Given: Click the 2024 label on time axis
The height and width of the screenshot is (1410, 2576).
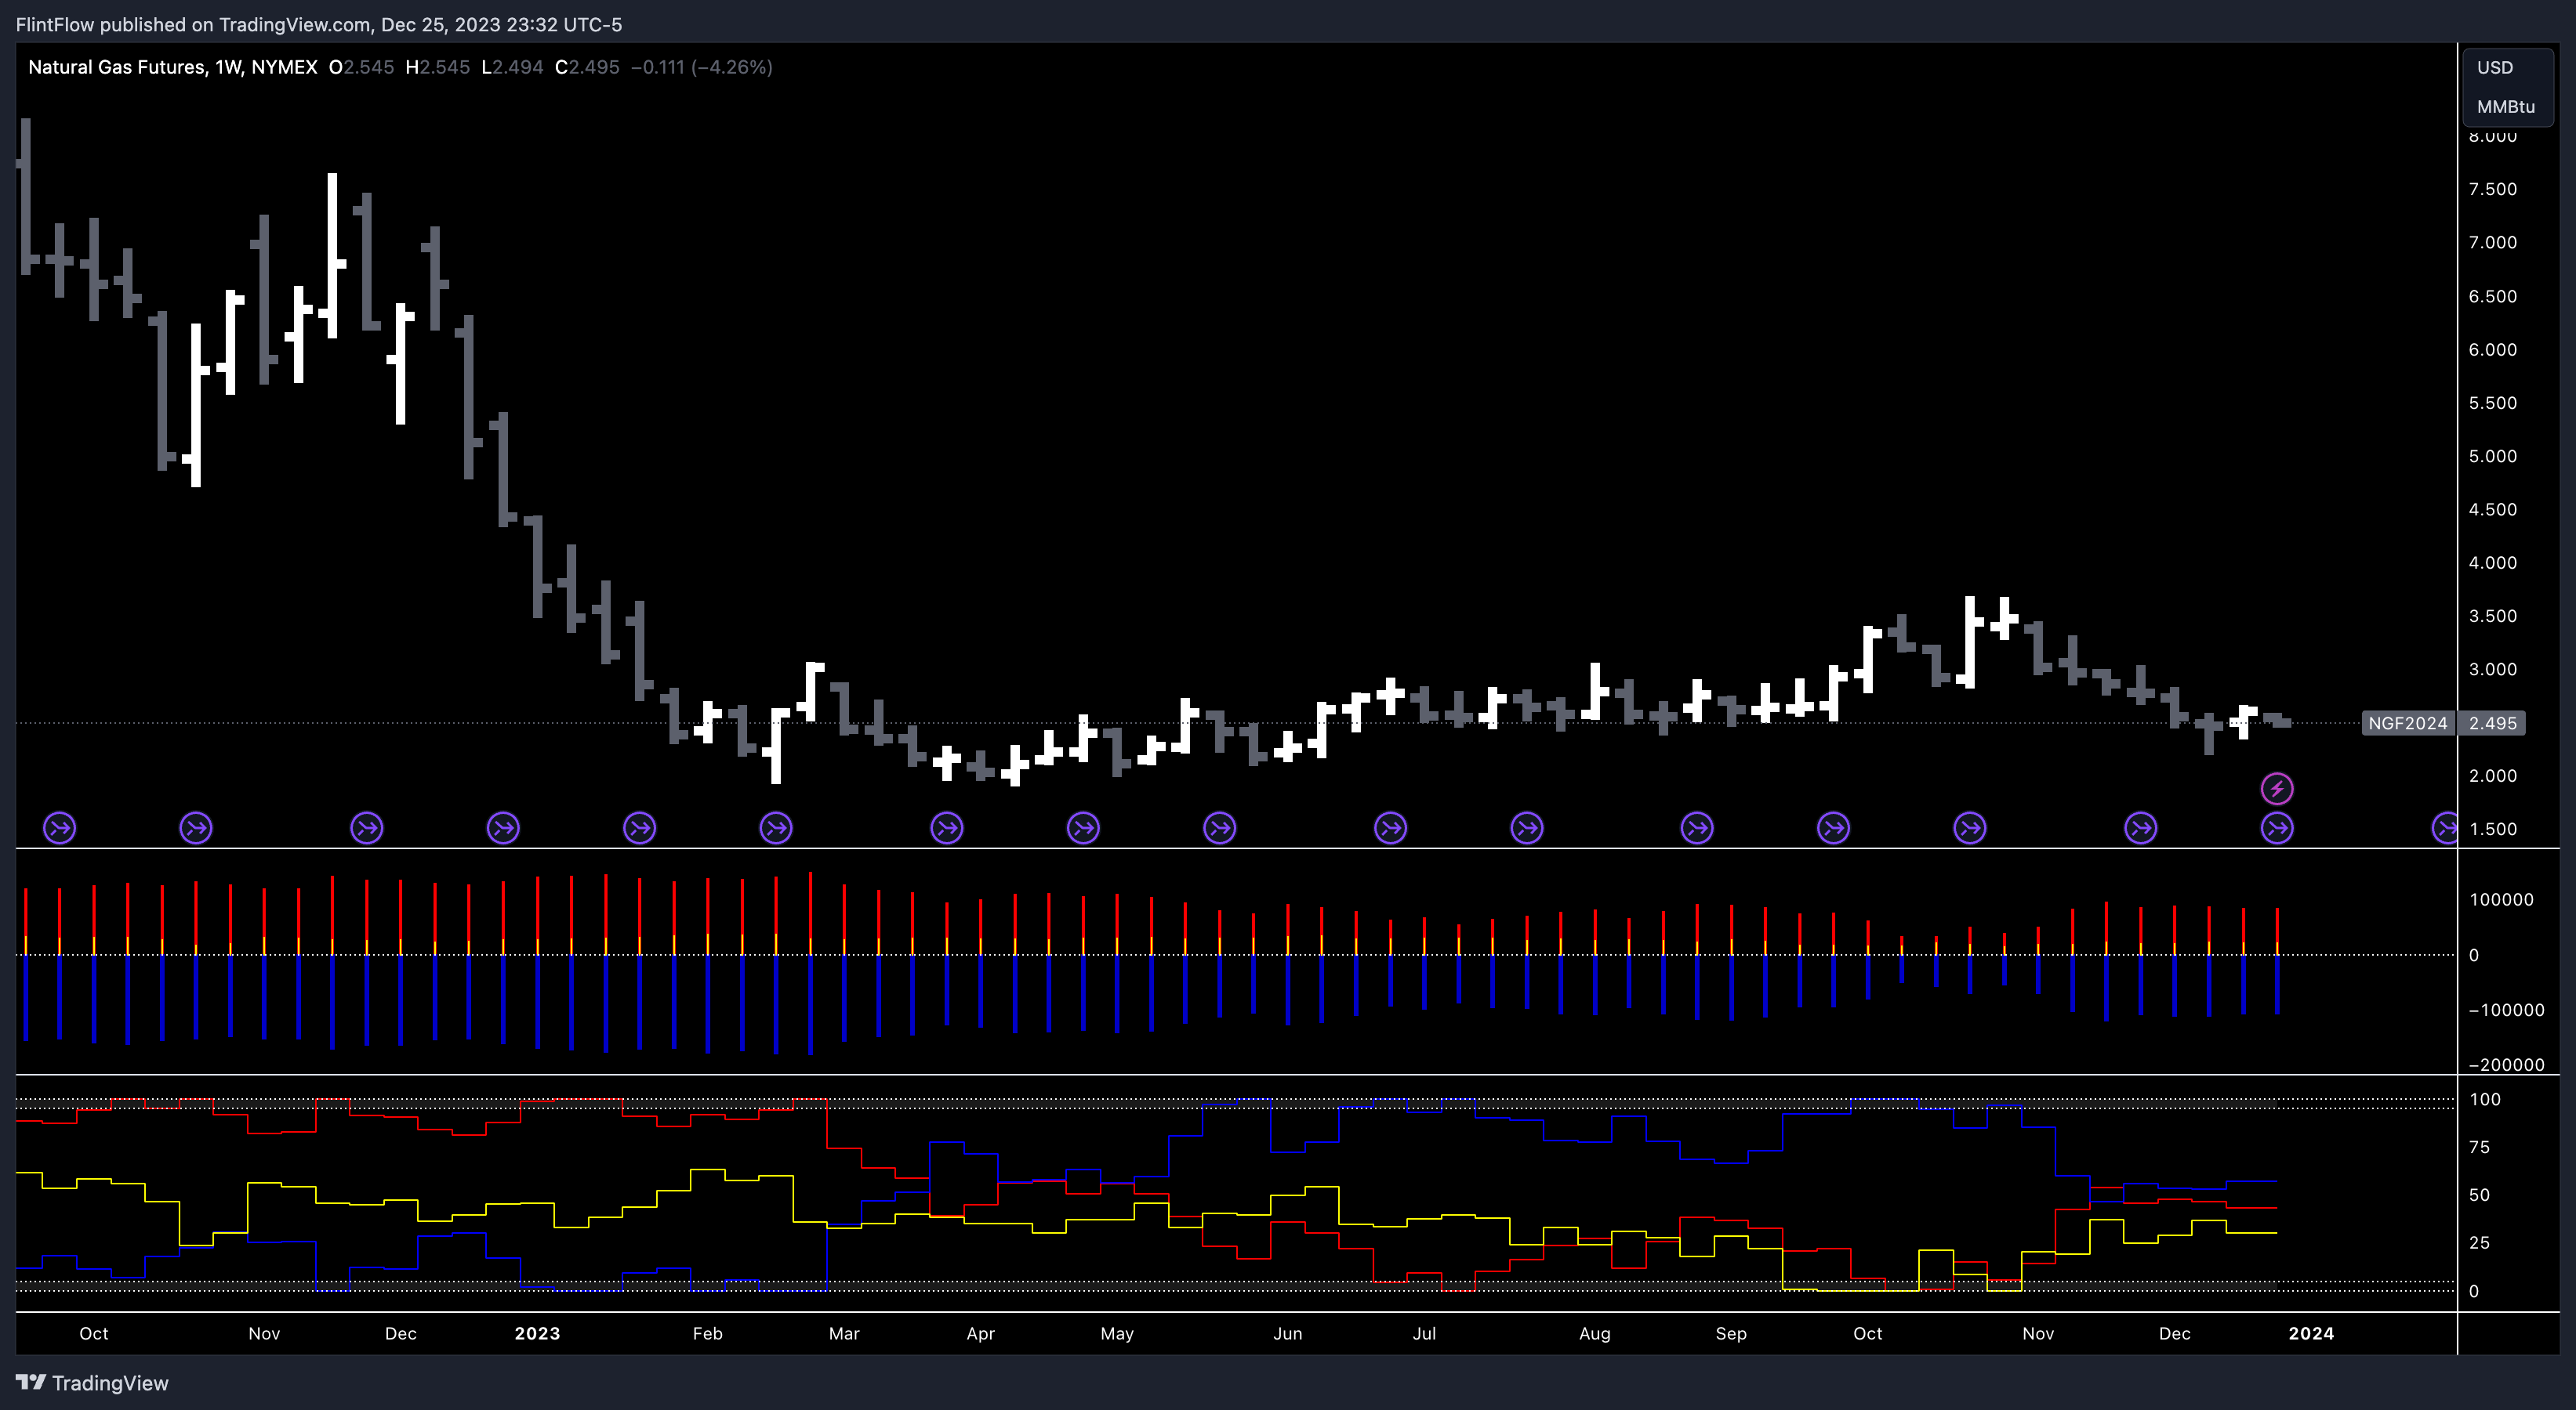Looking at the screenshot, I should pos(2311,1333).
